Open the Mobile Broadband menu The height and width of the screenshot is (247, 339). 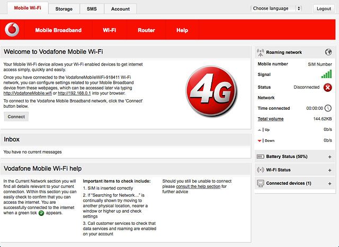[x=58, y=30]
